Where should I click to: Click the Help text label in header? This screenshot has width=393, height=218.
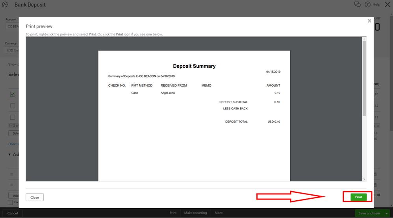(376, 4)
